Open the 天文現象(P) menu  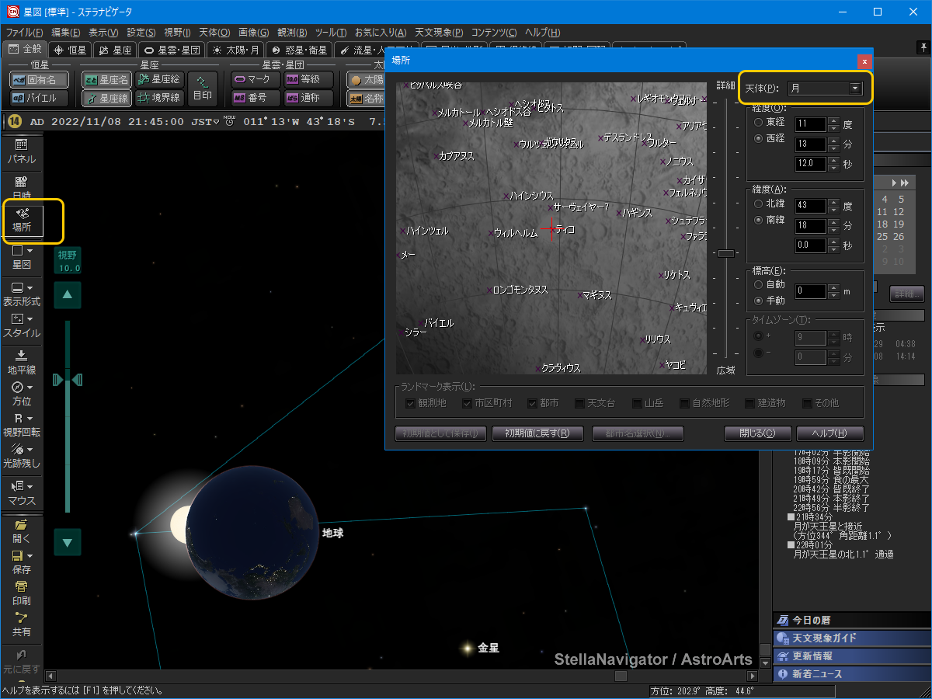439,33
